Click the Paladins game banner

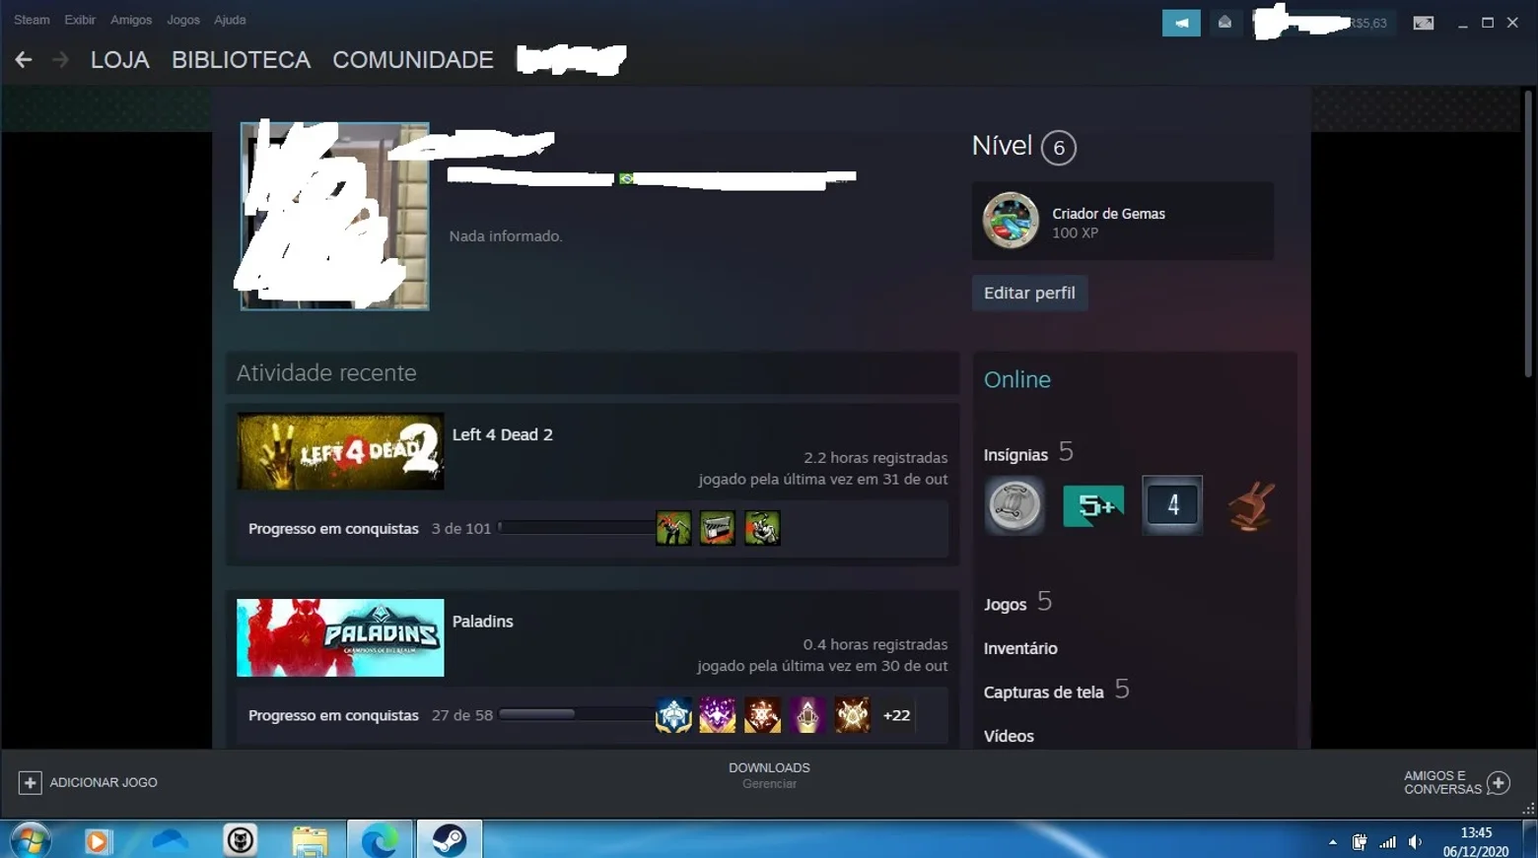point(340,637)
